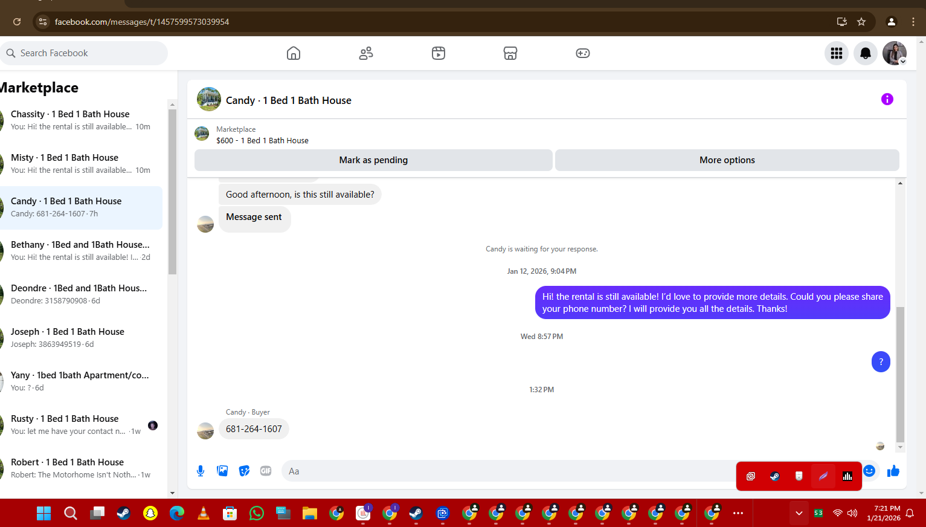
Task: Click the conversation list scrollbar down arrow
Action: point(172,493)
